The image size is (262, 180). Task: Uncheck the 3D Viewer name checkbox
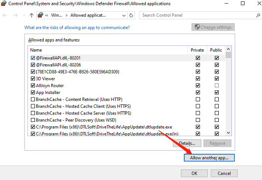33,79
